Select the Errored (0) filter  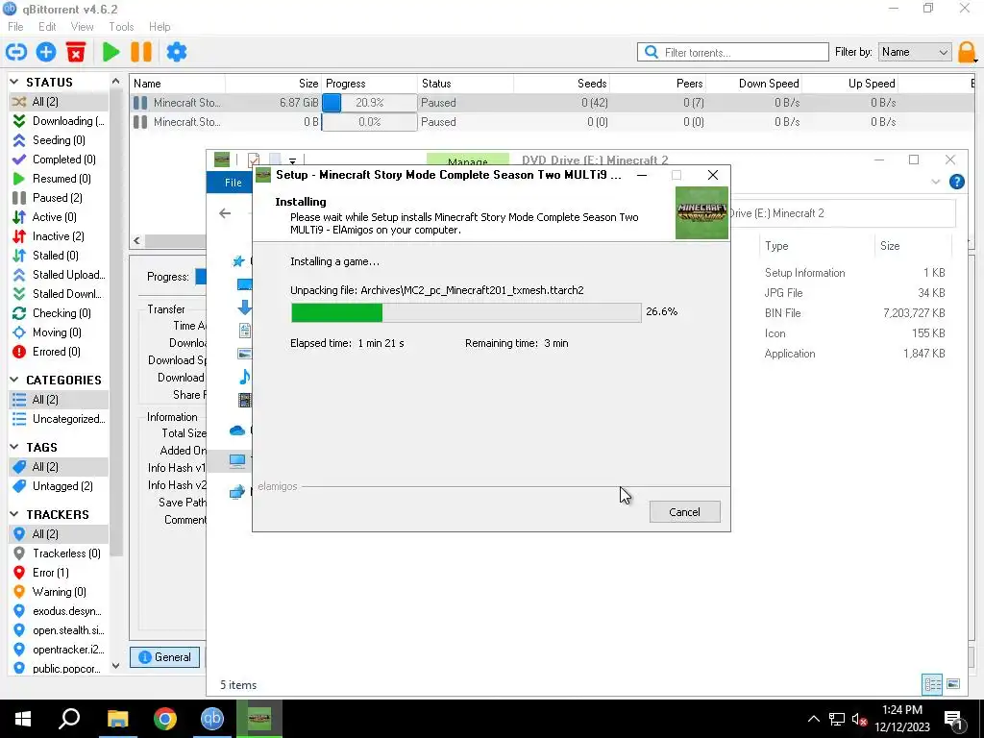coord(59,352)
